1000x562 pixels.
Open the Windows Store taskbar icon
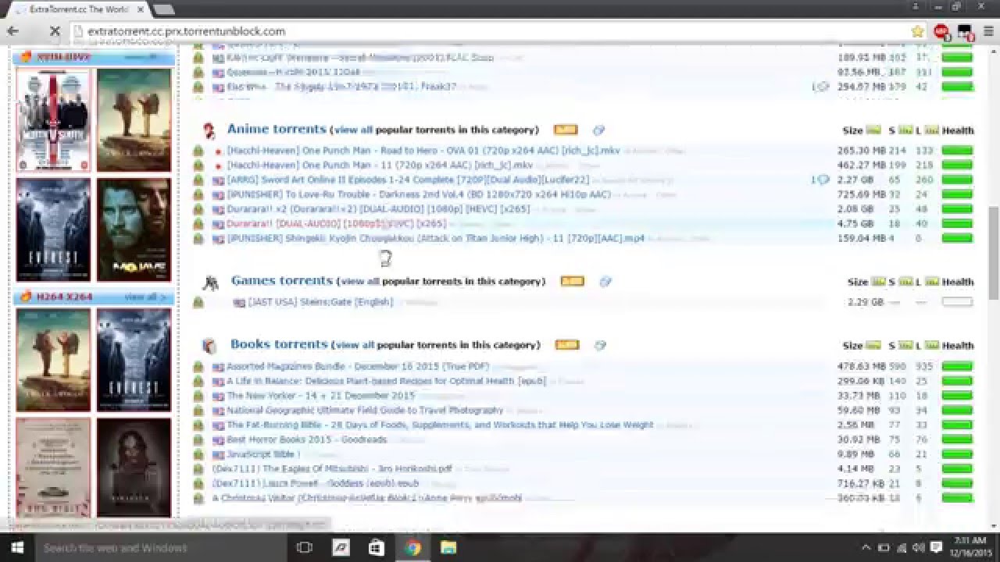(376, 548)
